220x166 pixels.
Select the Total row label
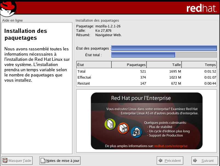coord(81,71)
